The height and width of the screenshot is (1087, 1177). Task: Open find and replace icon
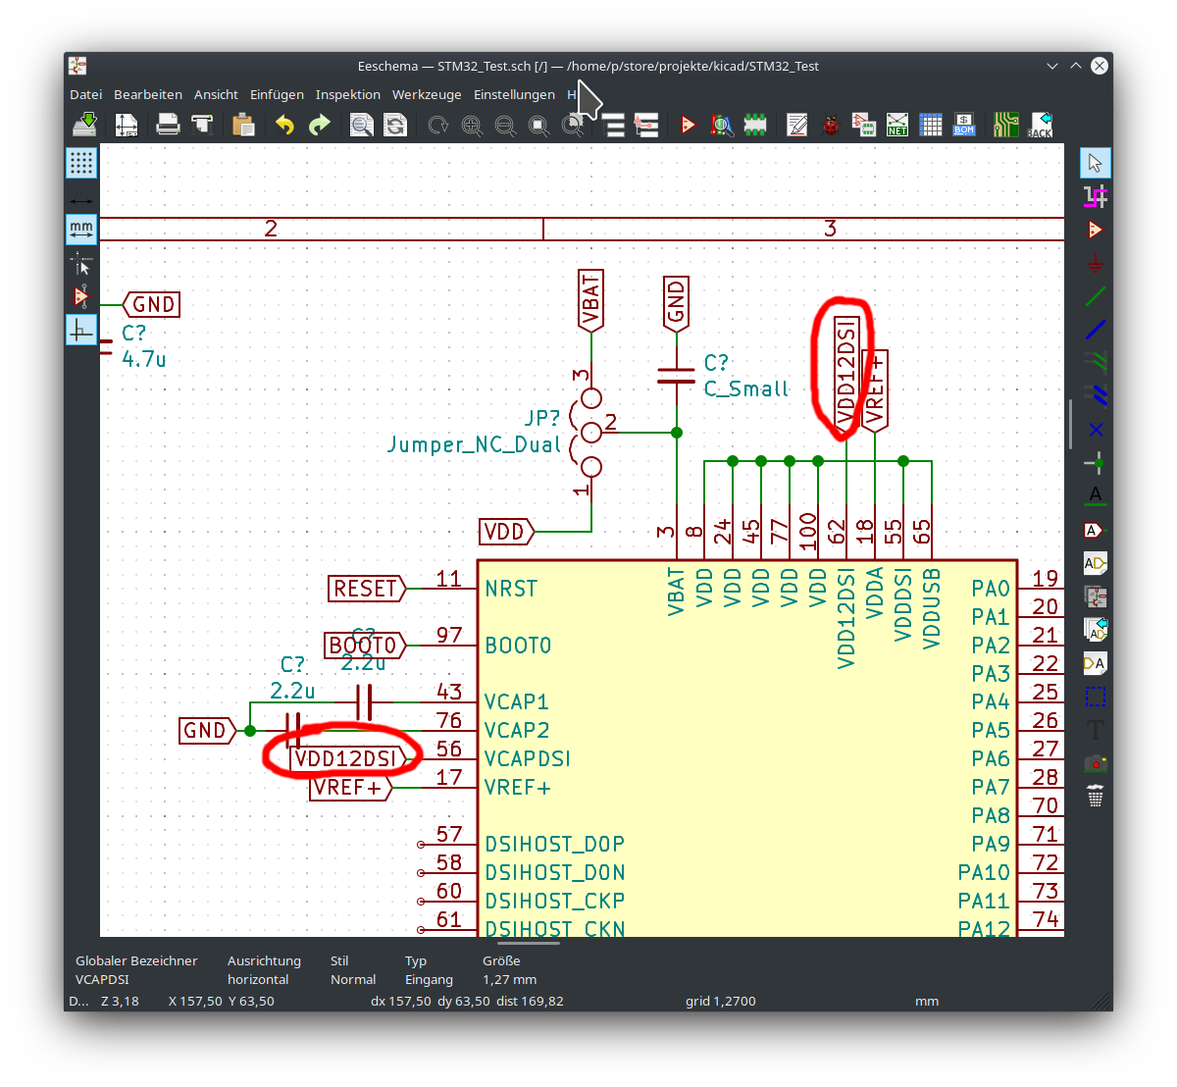point(395,125)
